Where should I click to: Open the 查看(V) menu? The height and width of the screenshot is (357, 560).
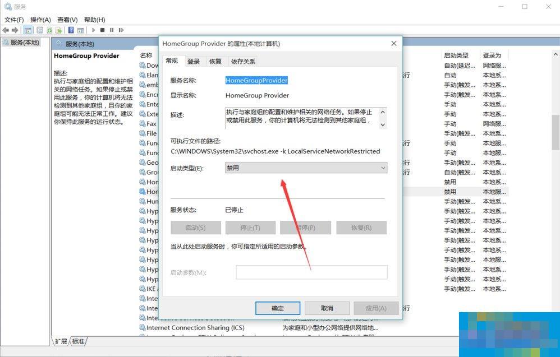[x=67, y=20]
